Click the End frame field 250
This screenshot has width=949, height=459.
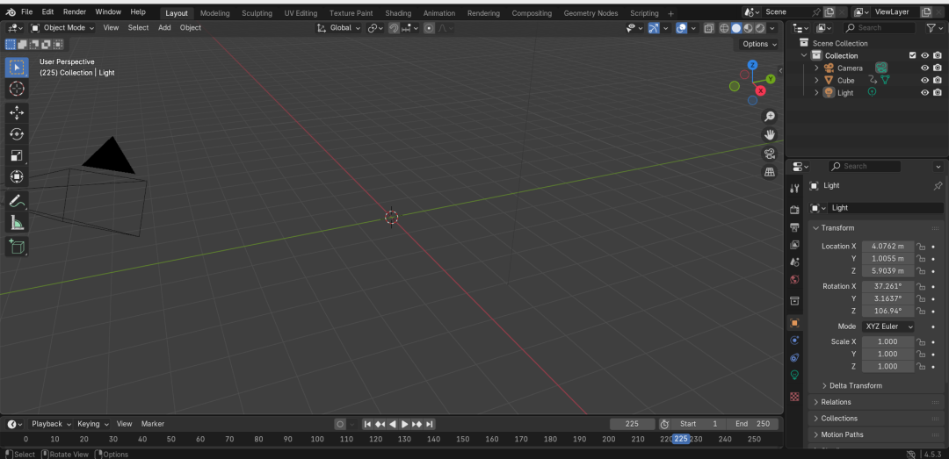(754, 424)
